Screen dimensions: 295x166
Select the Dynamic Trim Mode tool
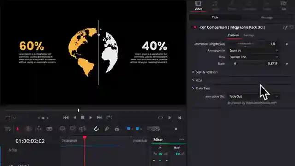pyautogui.click(x=39, y=129)
